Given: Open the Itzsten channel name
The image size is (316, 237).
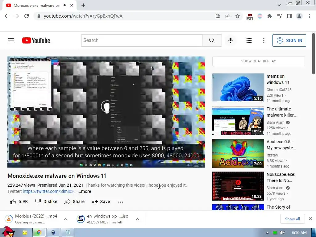Looking at the screenshot, I should [272, 155].
